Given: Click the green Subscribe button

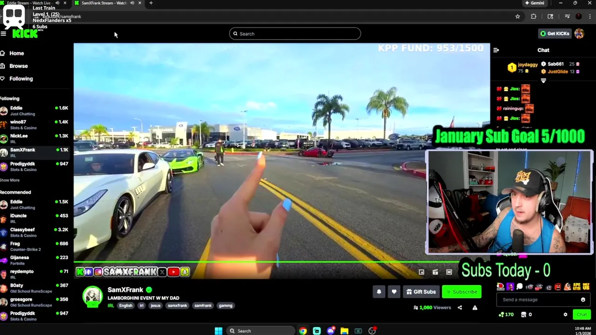Looking at the screenshot, I should click(461, 292).
